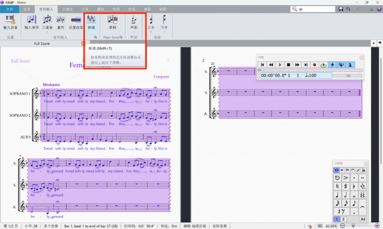
Task: Switch to the 文本 text tab
Action: (85, 9)
